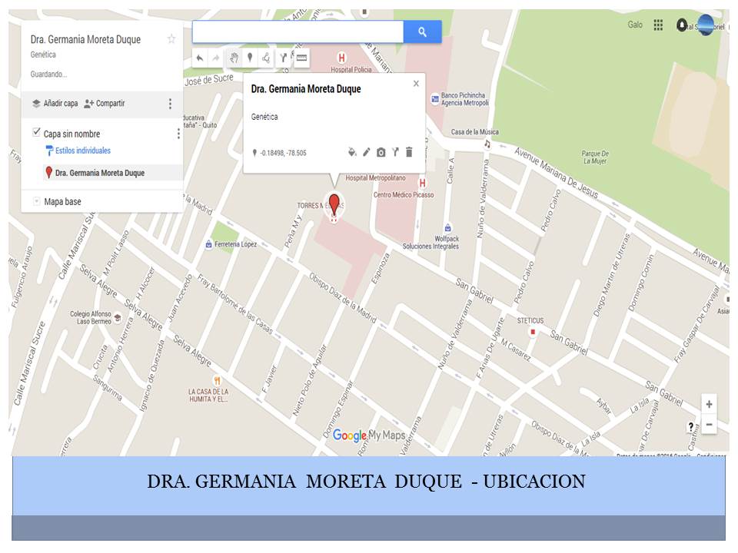Uncheck the Capa sin nombre layer checkbox
738x553 pixels.
tap(36, 133)
